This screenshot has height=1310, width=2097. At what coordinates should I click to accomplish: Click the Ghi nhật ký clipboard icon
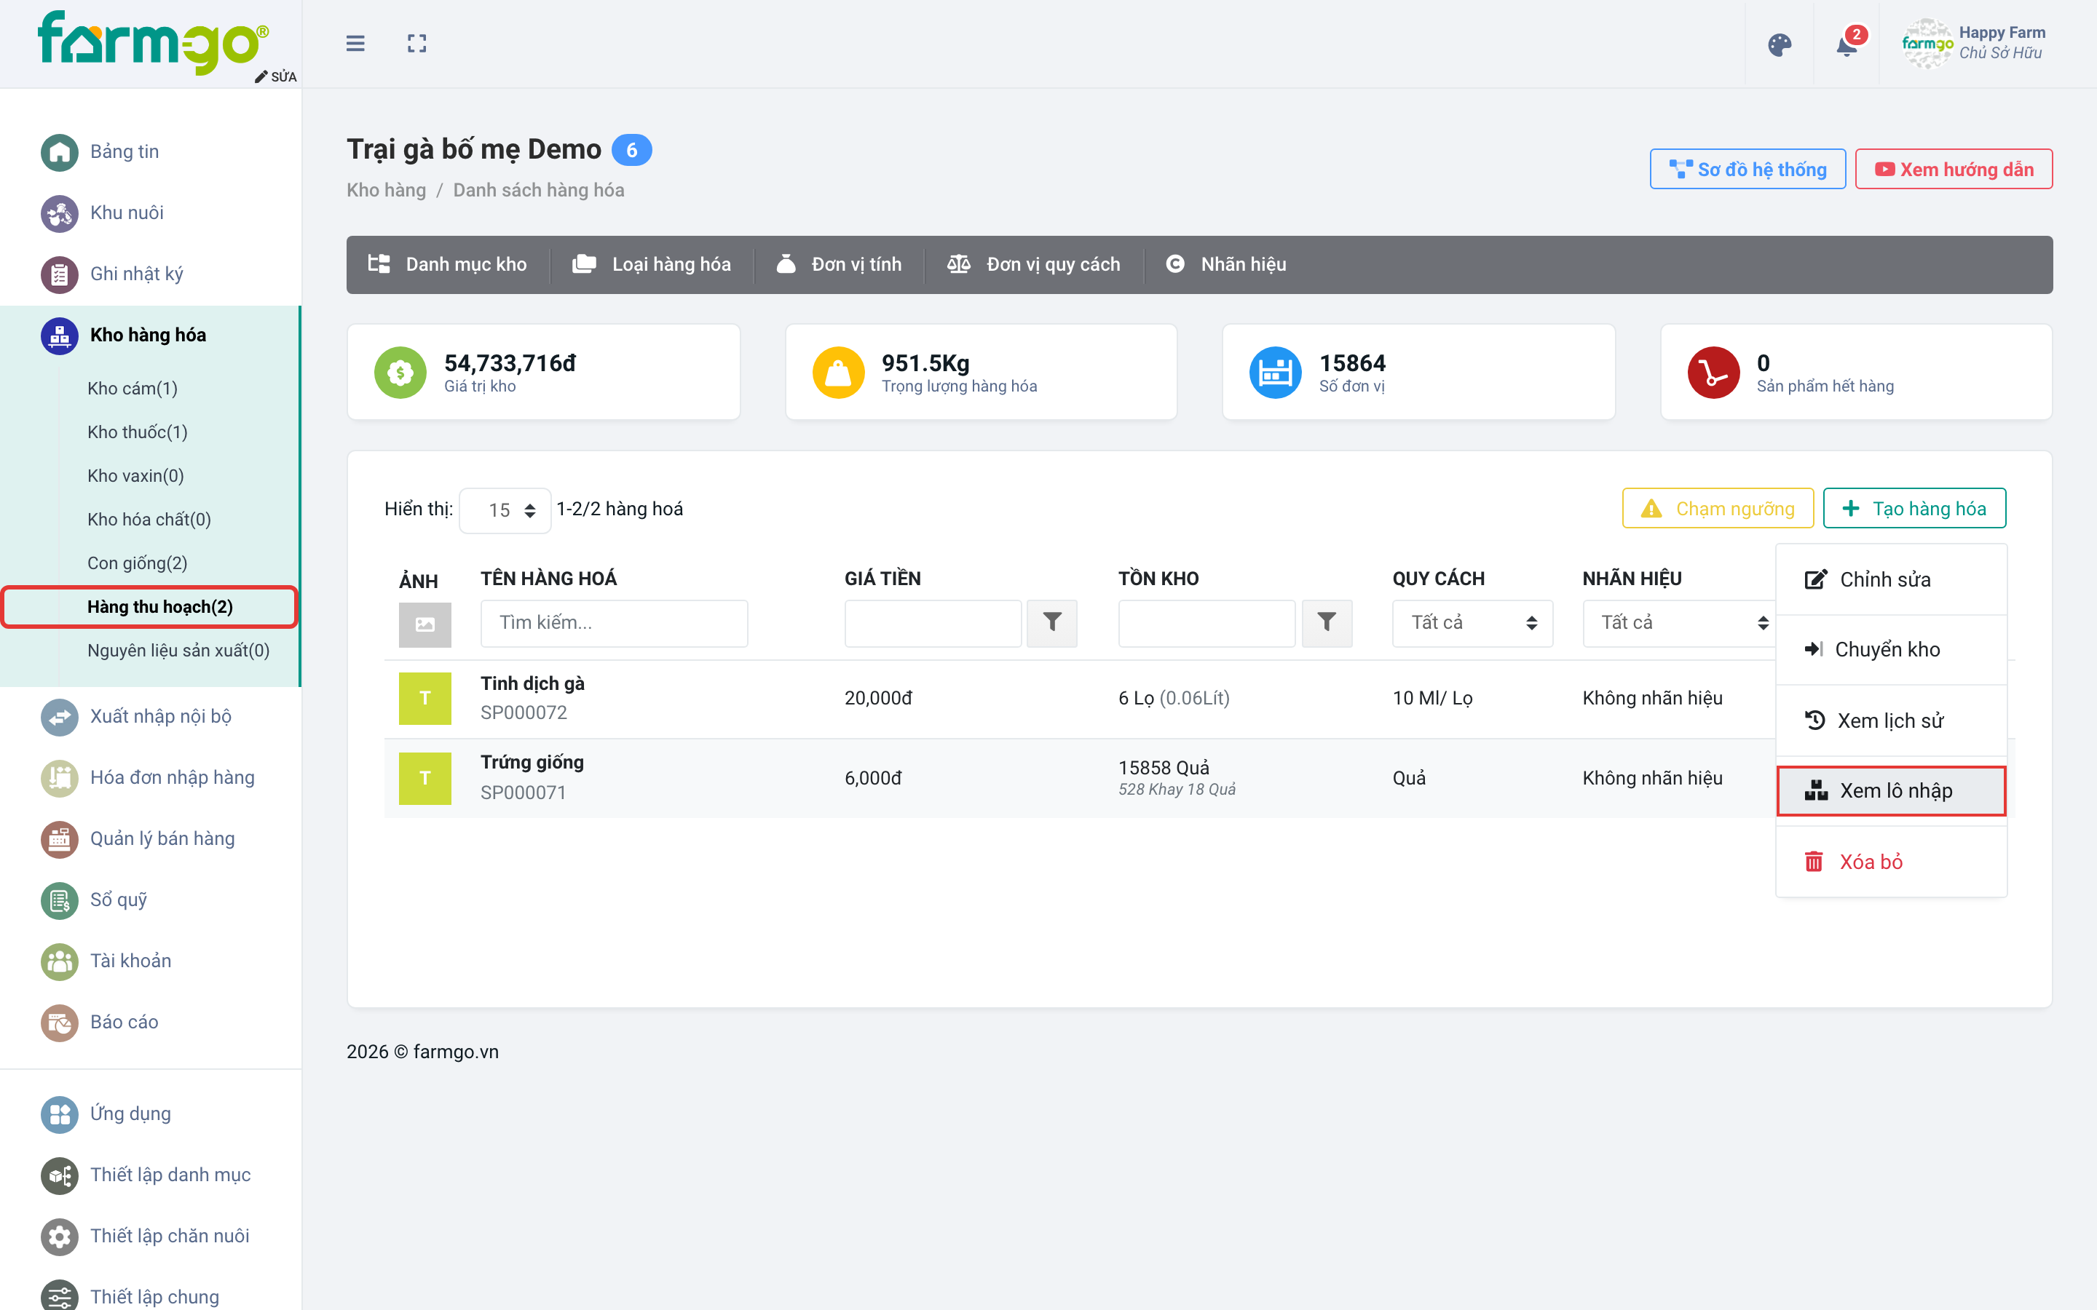pos(59,274)
